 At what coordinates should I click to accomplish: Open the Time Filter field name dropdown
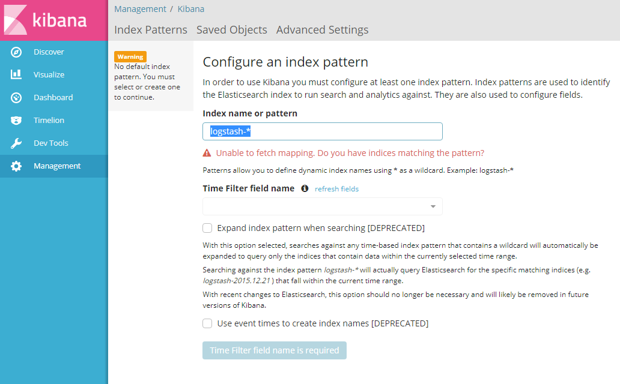(322, 206)
